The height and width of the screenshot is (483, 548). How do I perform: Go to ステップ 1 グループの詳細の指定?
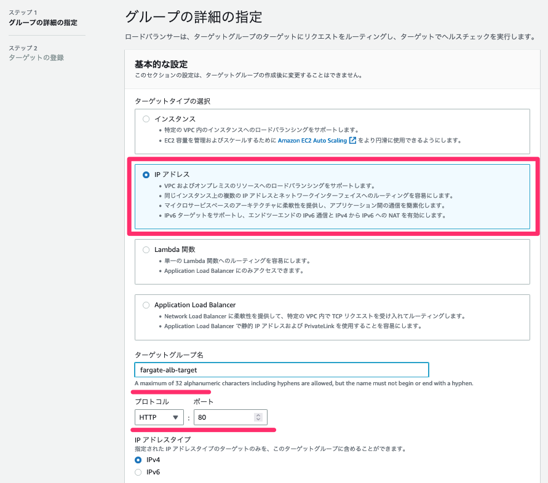[43, 18]
